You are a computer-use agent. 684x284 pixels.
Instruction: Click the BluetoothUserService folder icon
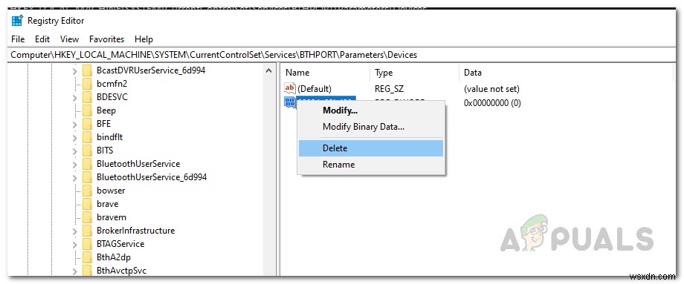click(x=88, y=164)
